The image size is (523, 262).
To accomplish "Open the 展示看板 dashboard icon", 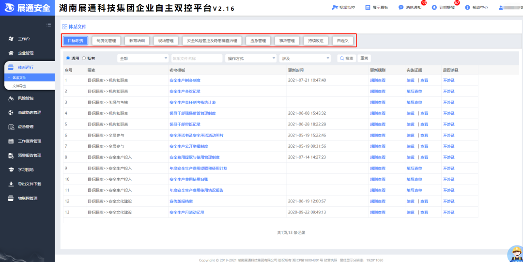I will pos(368,8).
